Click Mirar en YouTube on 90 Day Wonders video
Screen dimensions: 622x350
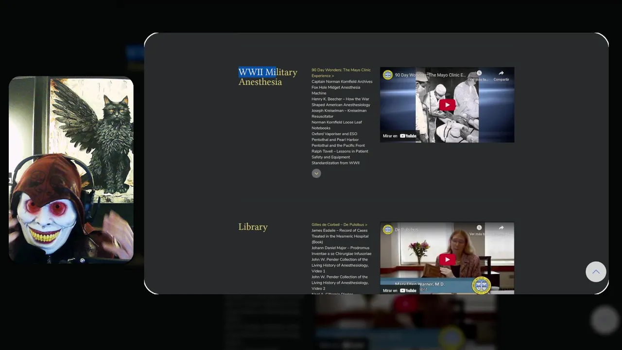tap(399, 136)
